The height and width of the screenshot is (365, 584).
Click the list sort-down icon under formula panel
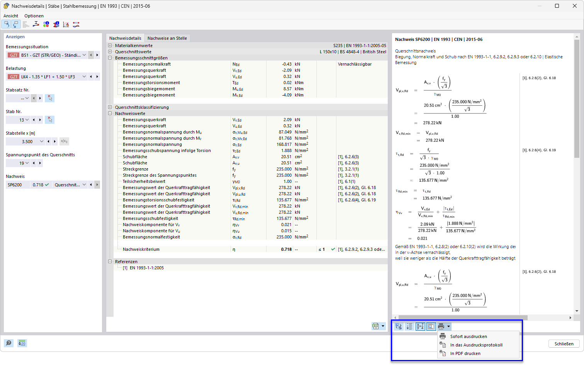[x=409, y=326]
